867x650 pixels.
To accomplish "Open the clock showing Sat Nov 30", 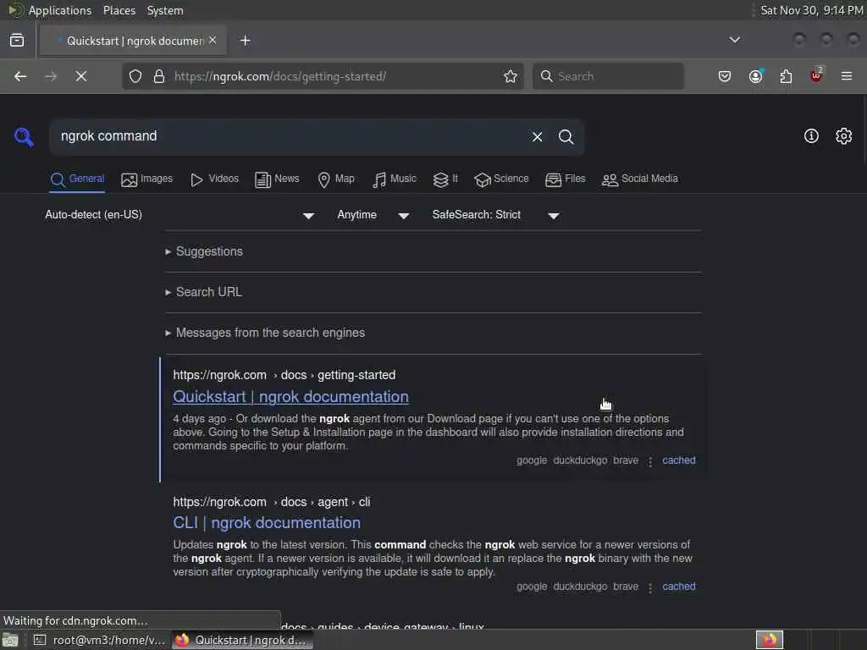I will [x=811, y=10].
